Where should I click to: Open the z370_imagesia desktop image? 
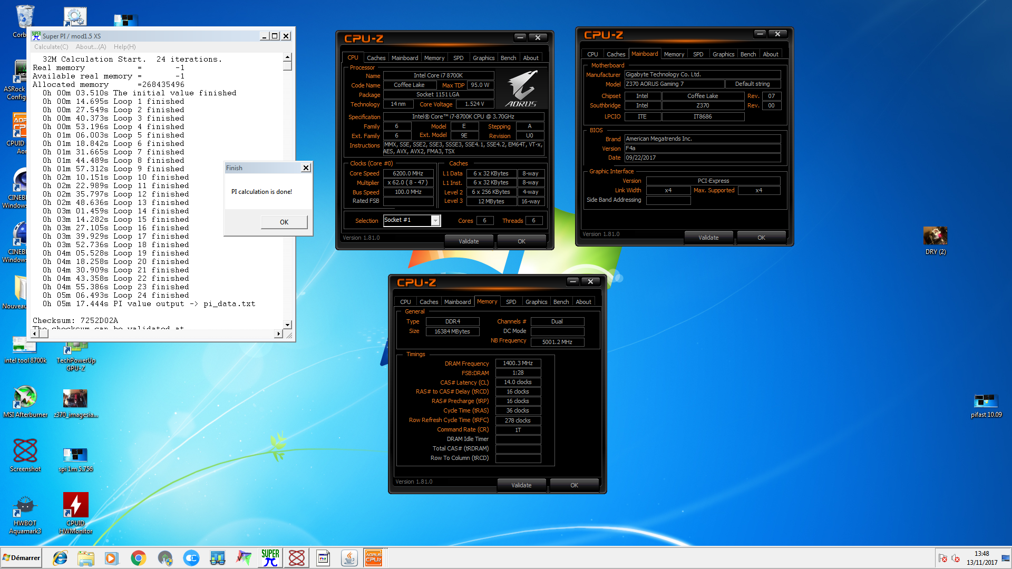click(x=76, y=404)
